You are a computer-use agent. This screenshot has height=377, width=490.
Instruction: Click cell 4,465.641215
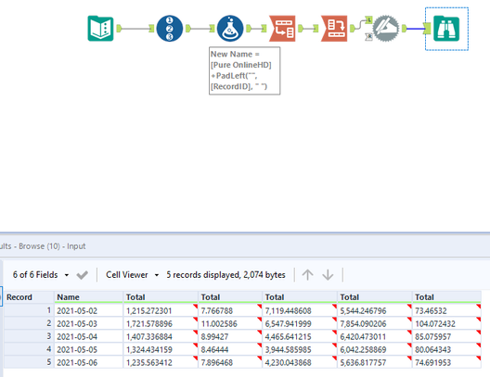(300, 336)
